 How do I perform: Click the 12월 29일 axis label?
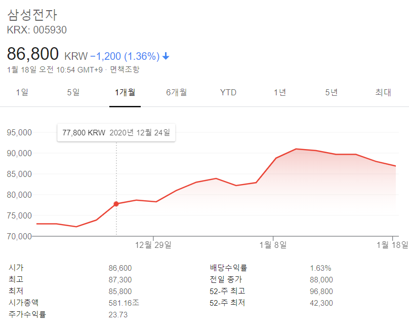pyautogui.click(x=153, y=245)
